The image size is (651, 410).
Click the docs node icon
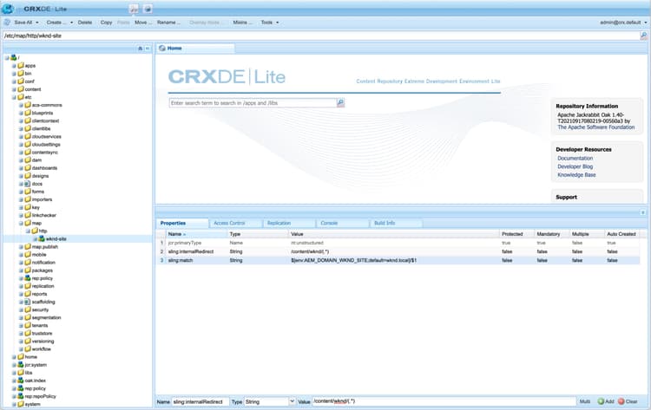(x=28, y=184)
